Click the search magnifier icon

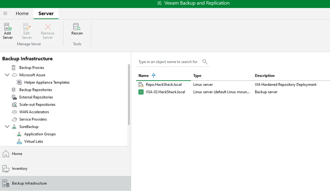[x=205, y=62]
